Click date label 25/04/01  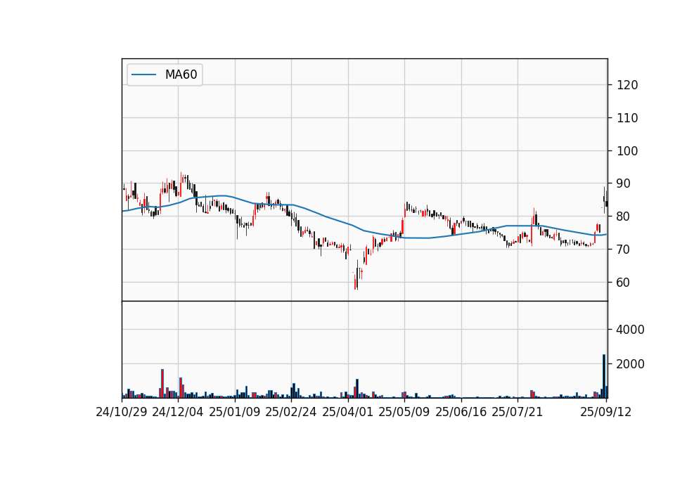[x=348, y=412]
